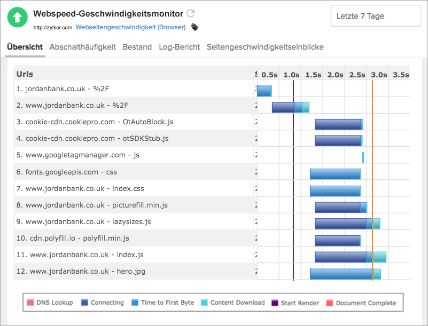Toggle the Content Download legend label

pos(237,303)
